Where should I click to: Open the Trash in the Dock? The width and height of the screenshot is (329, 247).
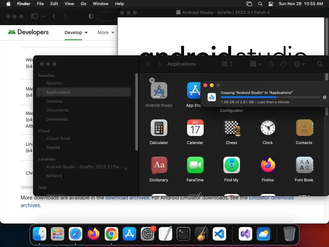tap(289, 234)
